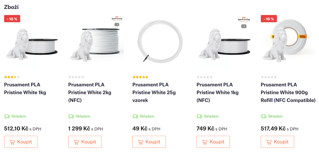Buy Prusament PLA Pristine White 1kg for 512,10 Kč

click(x=21, y=142)
